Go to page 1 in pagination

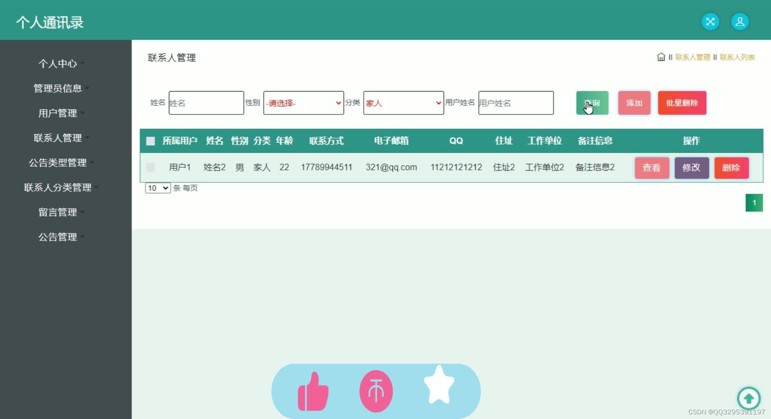click(x=754, y=203)
